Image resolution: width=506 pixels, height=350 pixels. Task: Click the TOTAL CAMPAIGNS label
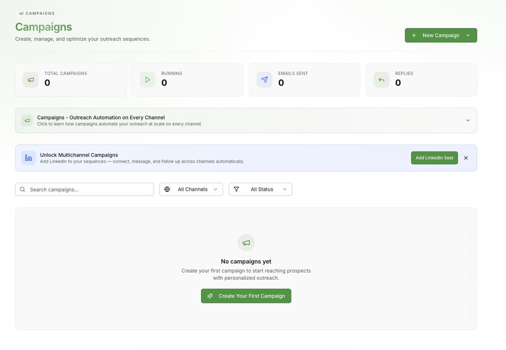click(66, 73)
